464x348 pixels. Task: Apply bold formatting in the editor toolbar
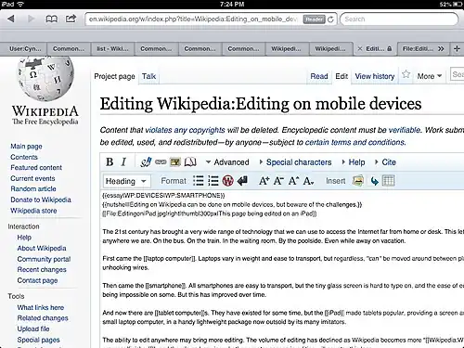click(x=110, y=161)
